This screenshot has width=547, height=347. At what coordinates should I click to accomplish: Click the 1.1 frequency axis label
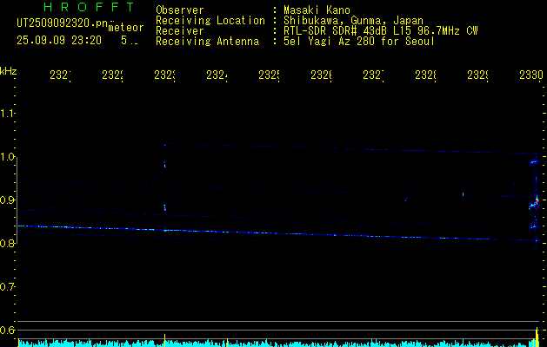click(7, 114)
